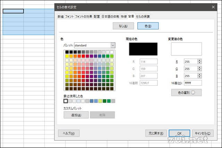The image size is (222, 148).
Task: Increase the new color B value
Action: (199, 75)
